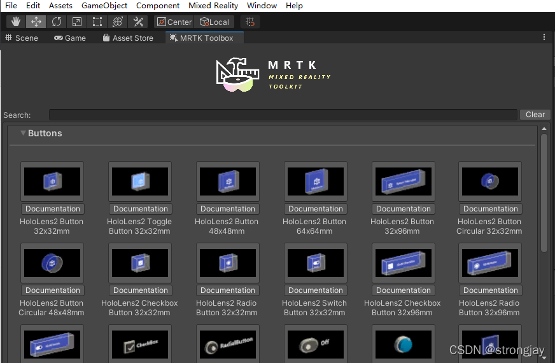This screenshot has height=363, width=555.
Task: Click HoloLens2 Button 64x64mm thumbnail
Action: (316, 181)
